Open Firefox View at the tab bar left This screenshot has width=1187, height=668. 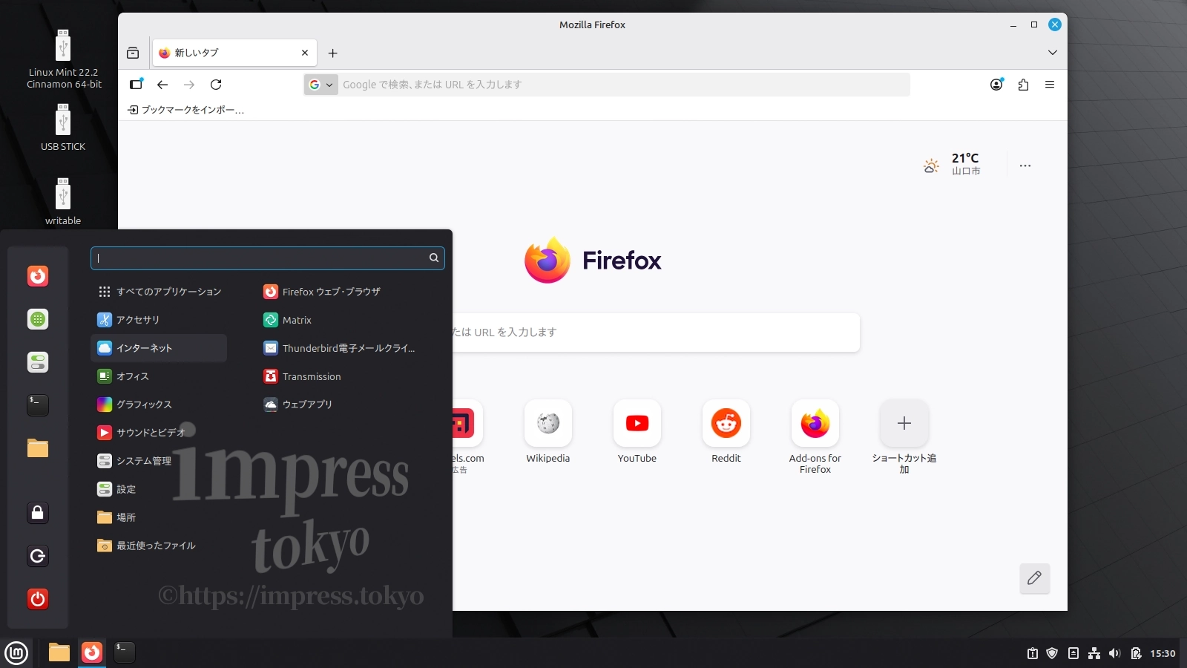pos(134,53)
